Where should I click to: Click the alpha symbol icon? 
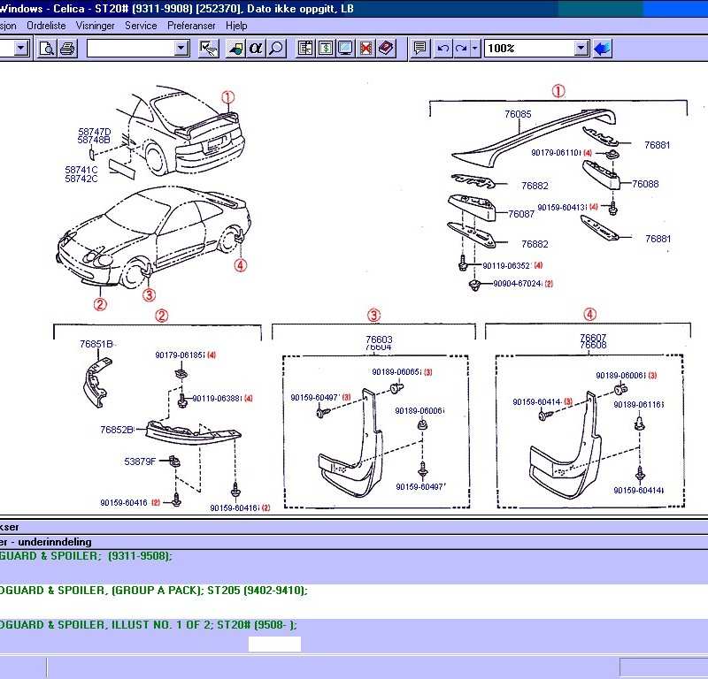256,49
